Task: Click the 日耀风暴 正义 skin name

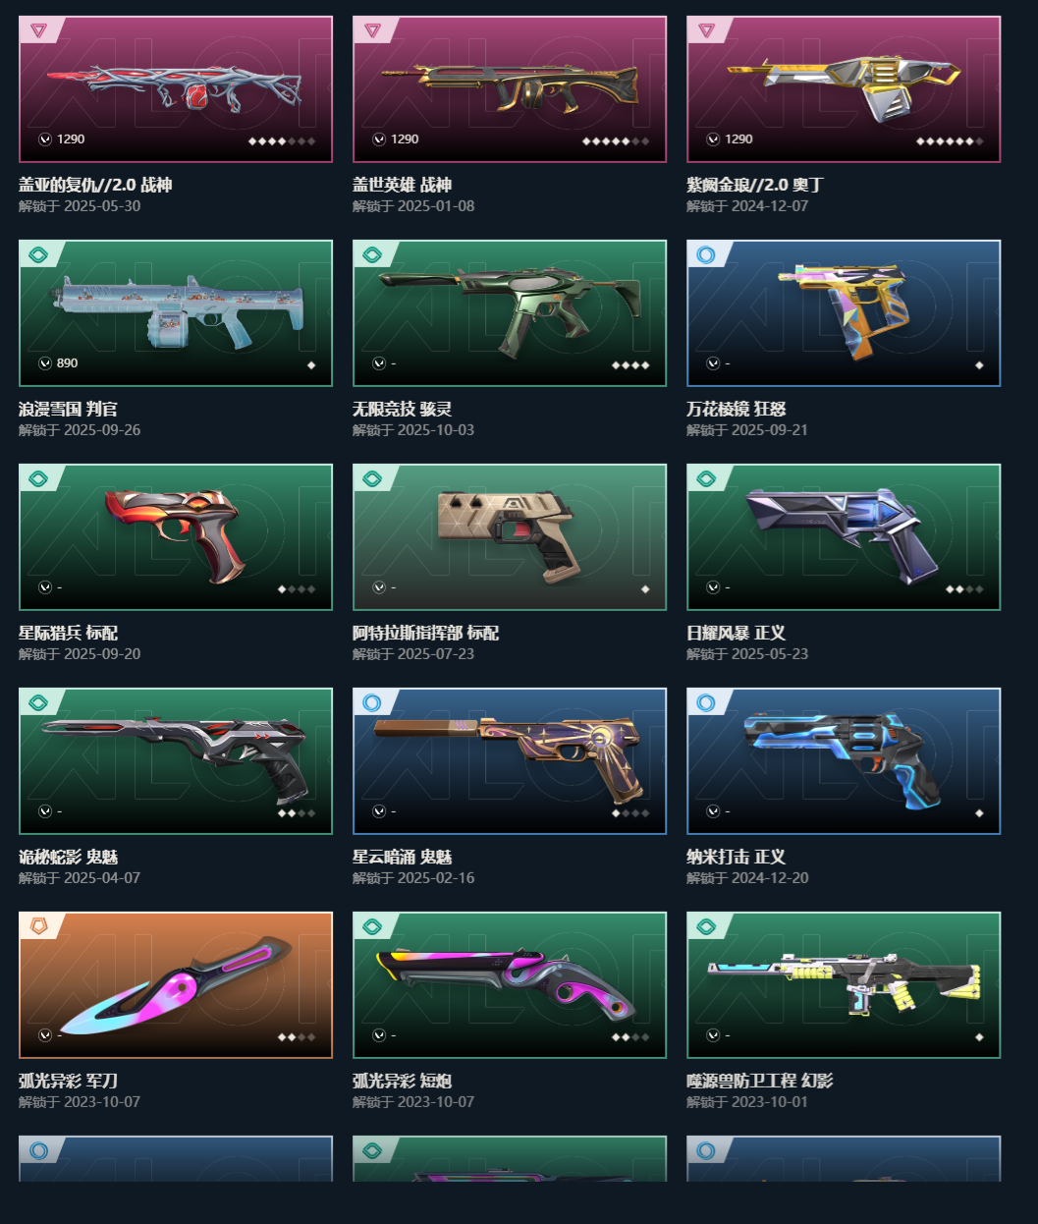Action: 736,633
